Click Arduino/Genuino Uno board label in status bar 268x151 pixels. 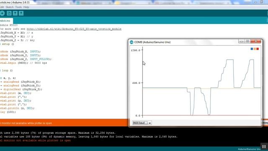point(249,149)
